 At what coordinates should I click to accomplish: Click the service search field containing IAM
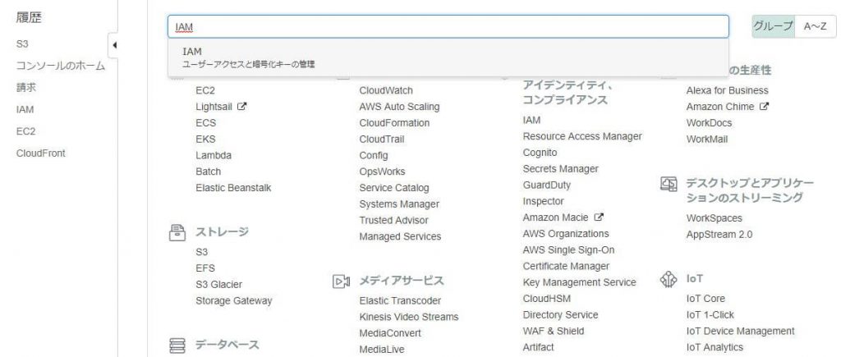tap(448, 26)
